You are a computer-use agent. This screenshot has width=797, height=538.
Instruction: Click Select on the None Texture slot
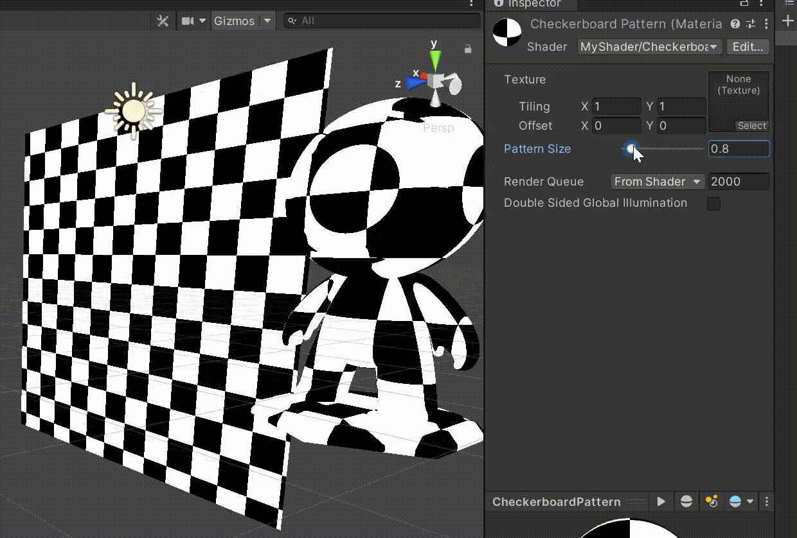(752, 126)
